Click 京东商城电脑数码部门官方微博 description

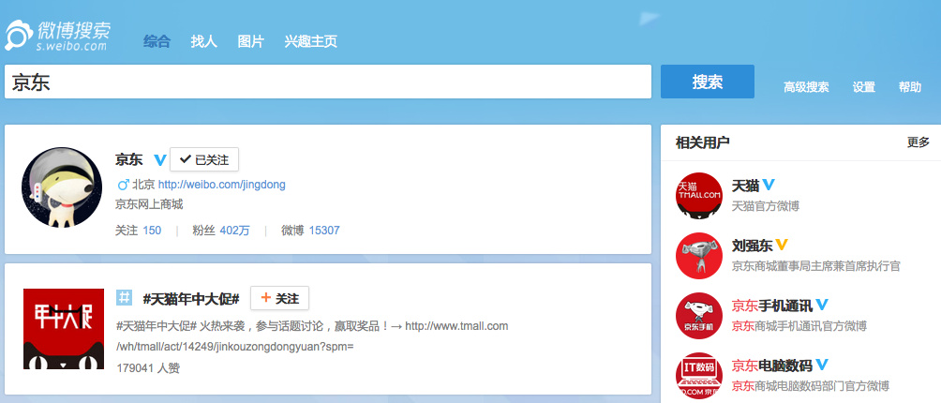point(810,385)
